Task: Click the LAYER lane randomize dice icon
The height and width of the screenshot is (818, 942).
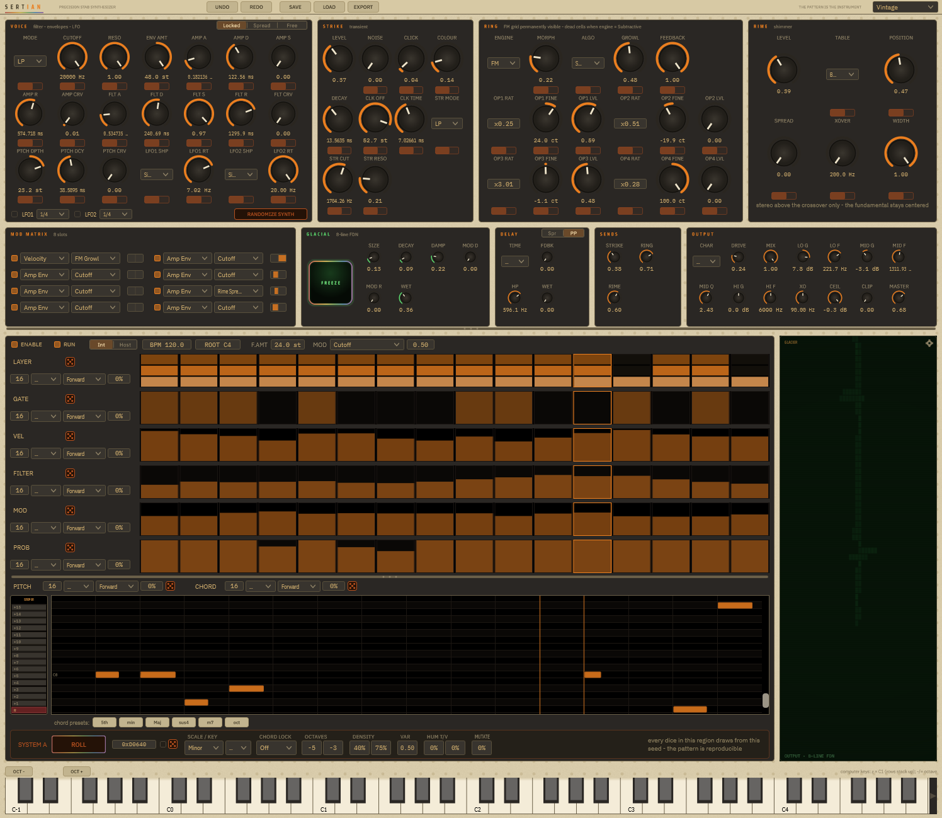Action: [71, 362]
